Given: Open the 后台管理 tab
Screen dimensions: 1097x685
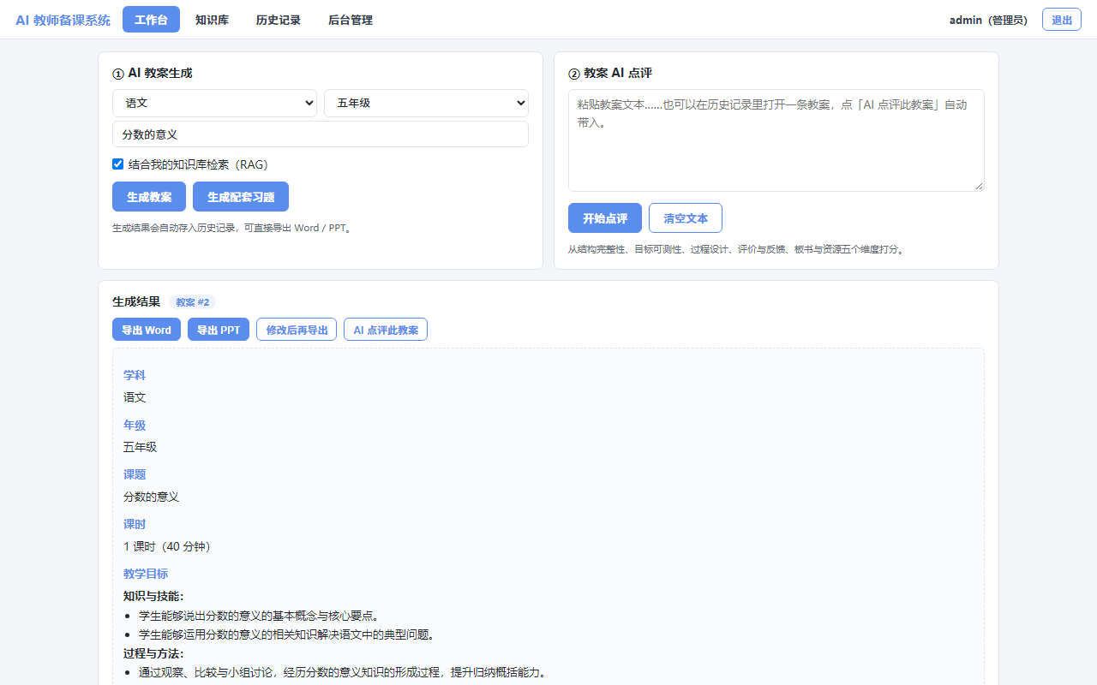Looking at the screenshot, I should [x=351, y=20].
